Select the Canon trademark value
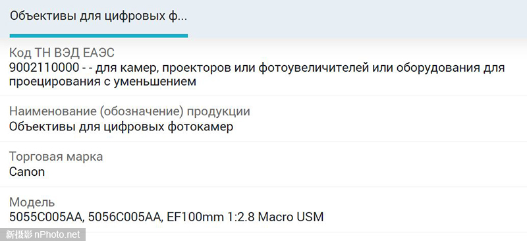The image size is (527, 241). coord(27,172)
